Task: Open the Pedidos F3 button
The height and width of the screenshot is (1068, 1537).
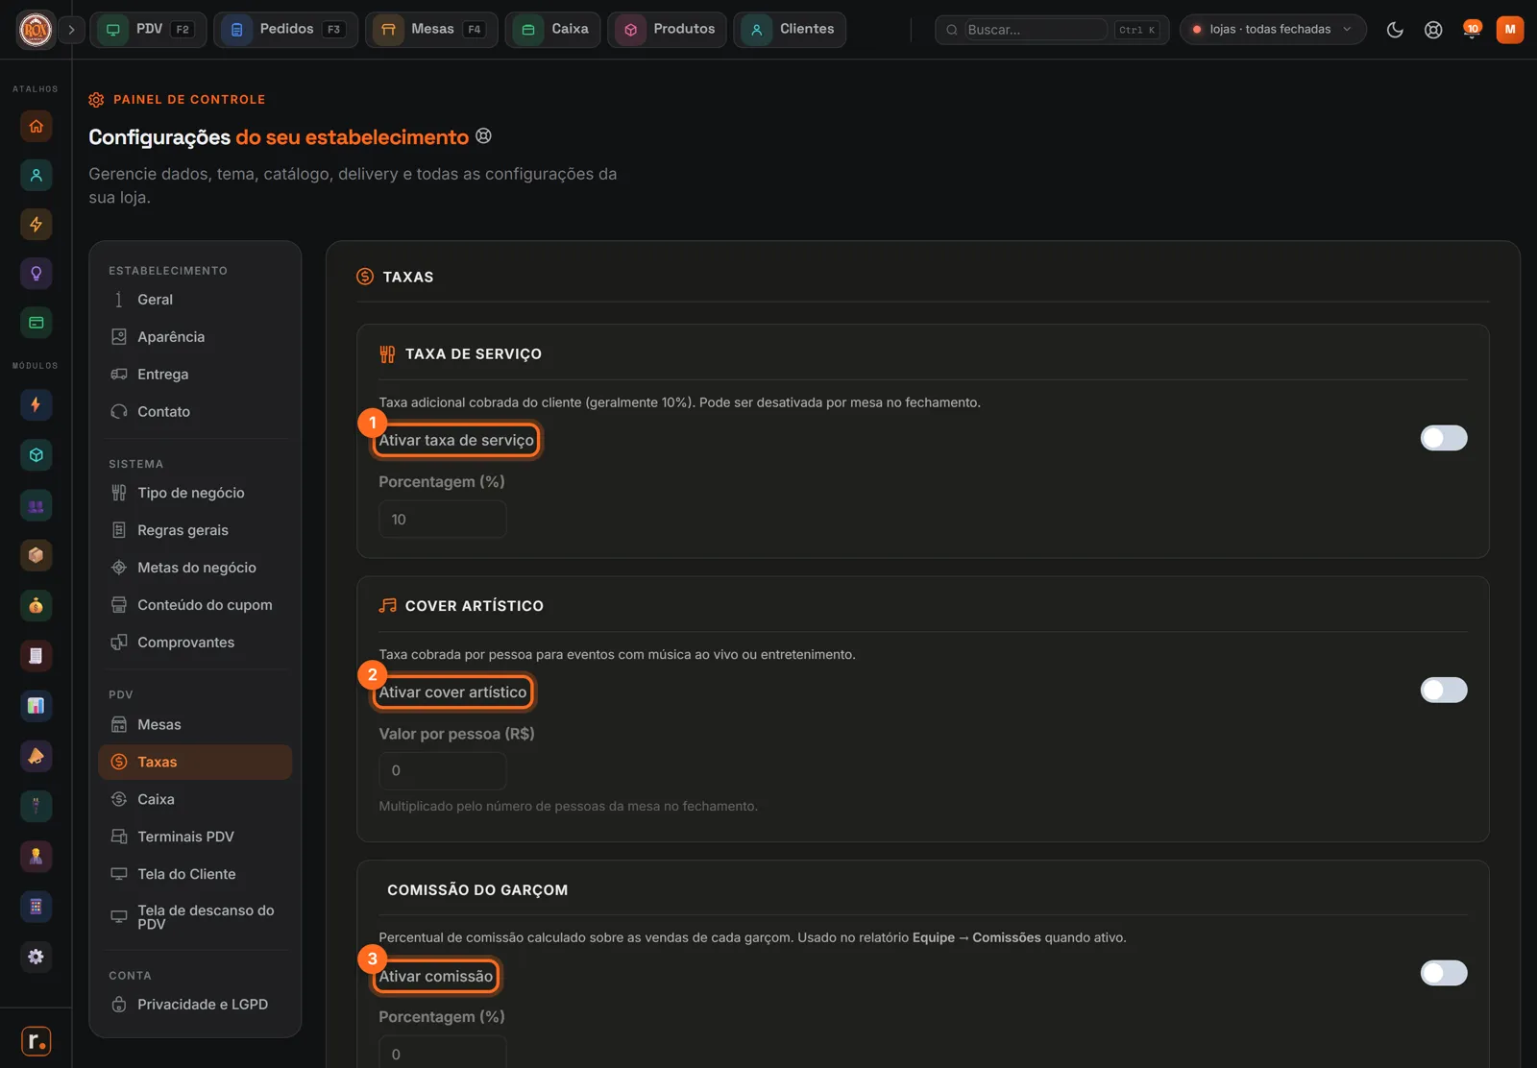Action: point(285,30)
